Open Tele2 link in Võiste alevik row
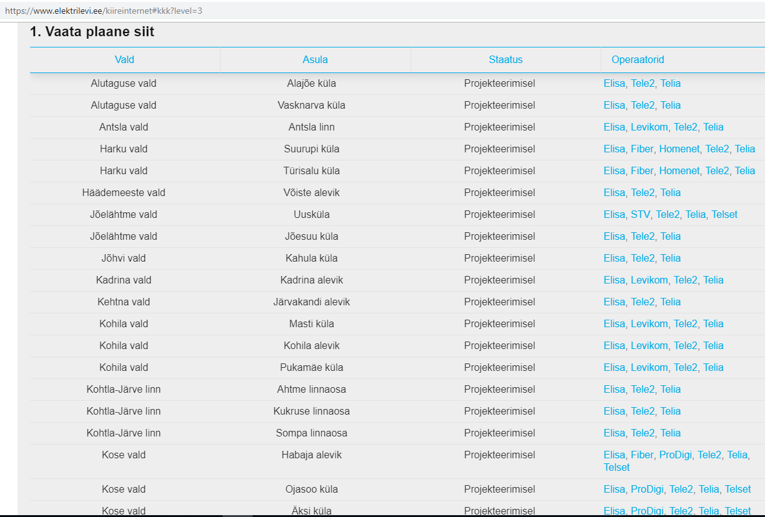This screenshot has width=765, height=517. tap(642, 193)
